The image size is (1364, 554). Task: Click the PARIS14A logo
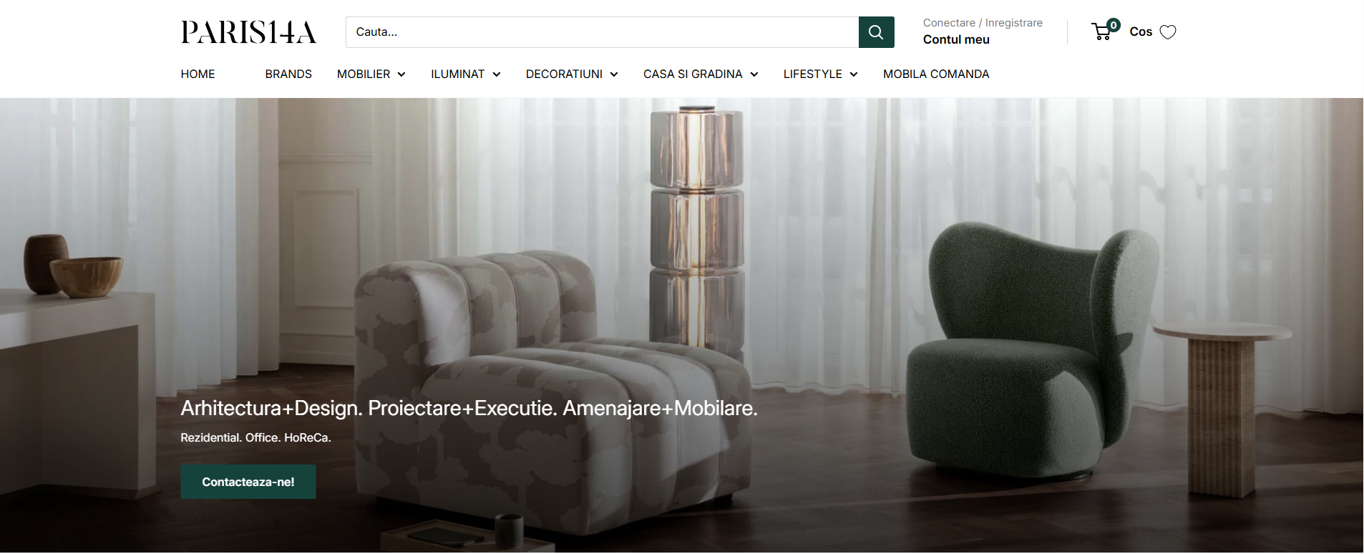(248, 32)
